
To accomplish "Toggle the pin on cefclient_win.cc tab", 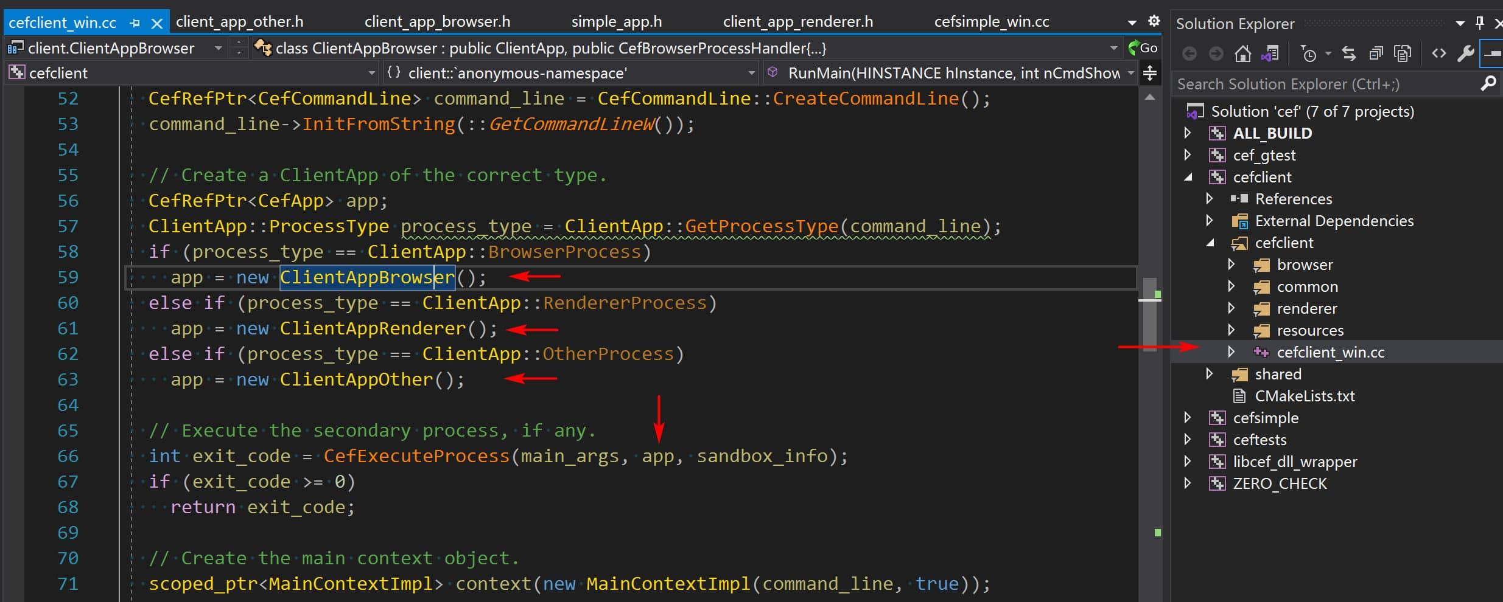I will [x=135, y=24].
